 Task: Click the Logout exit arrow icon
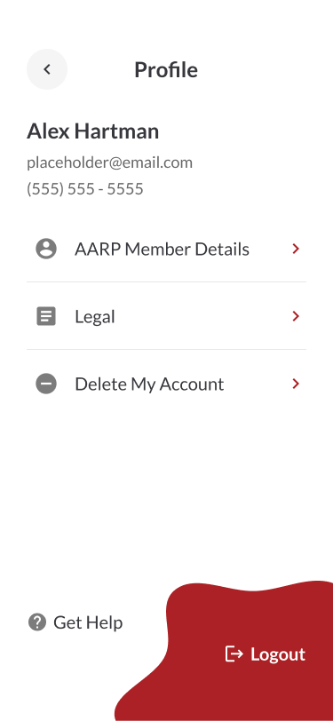coord(234,654)
